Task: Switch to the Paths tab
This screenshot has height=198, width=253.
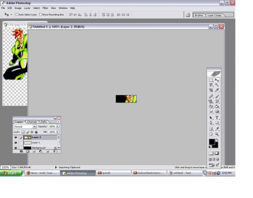Action: coord(44,122)
